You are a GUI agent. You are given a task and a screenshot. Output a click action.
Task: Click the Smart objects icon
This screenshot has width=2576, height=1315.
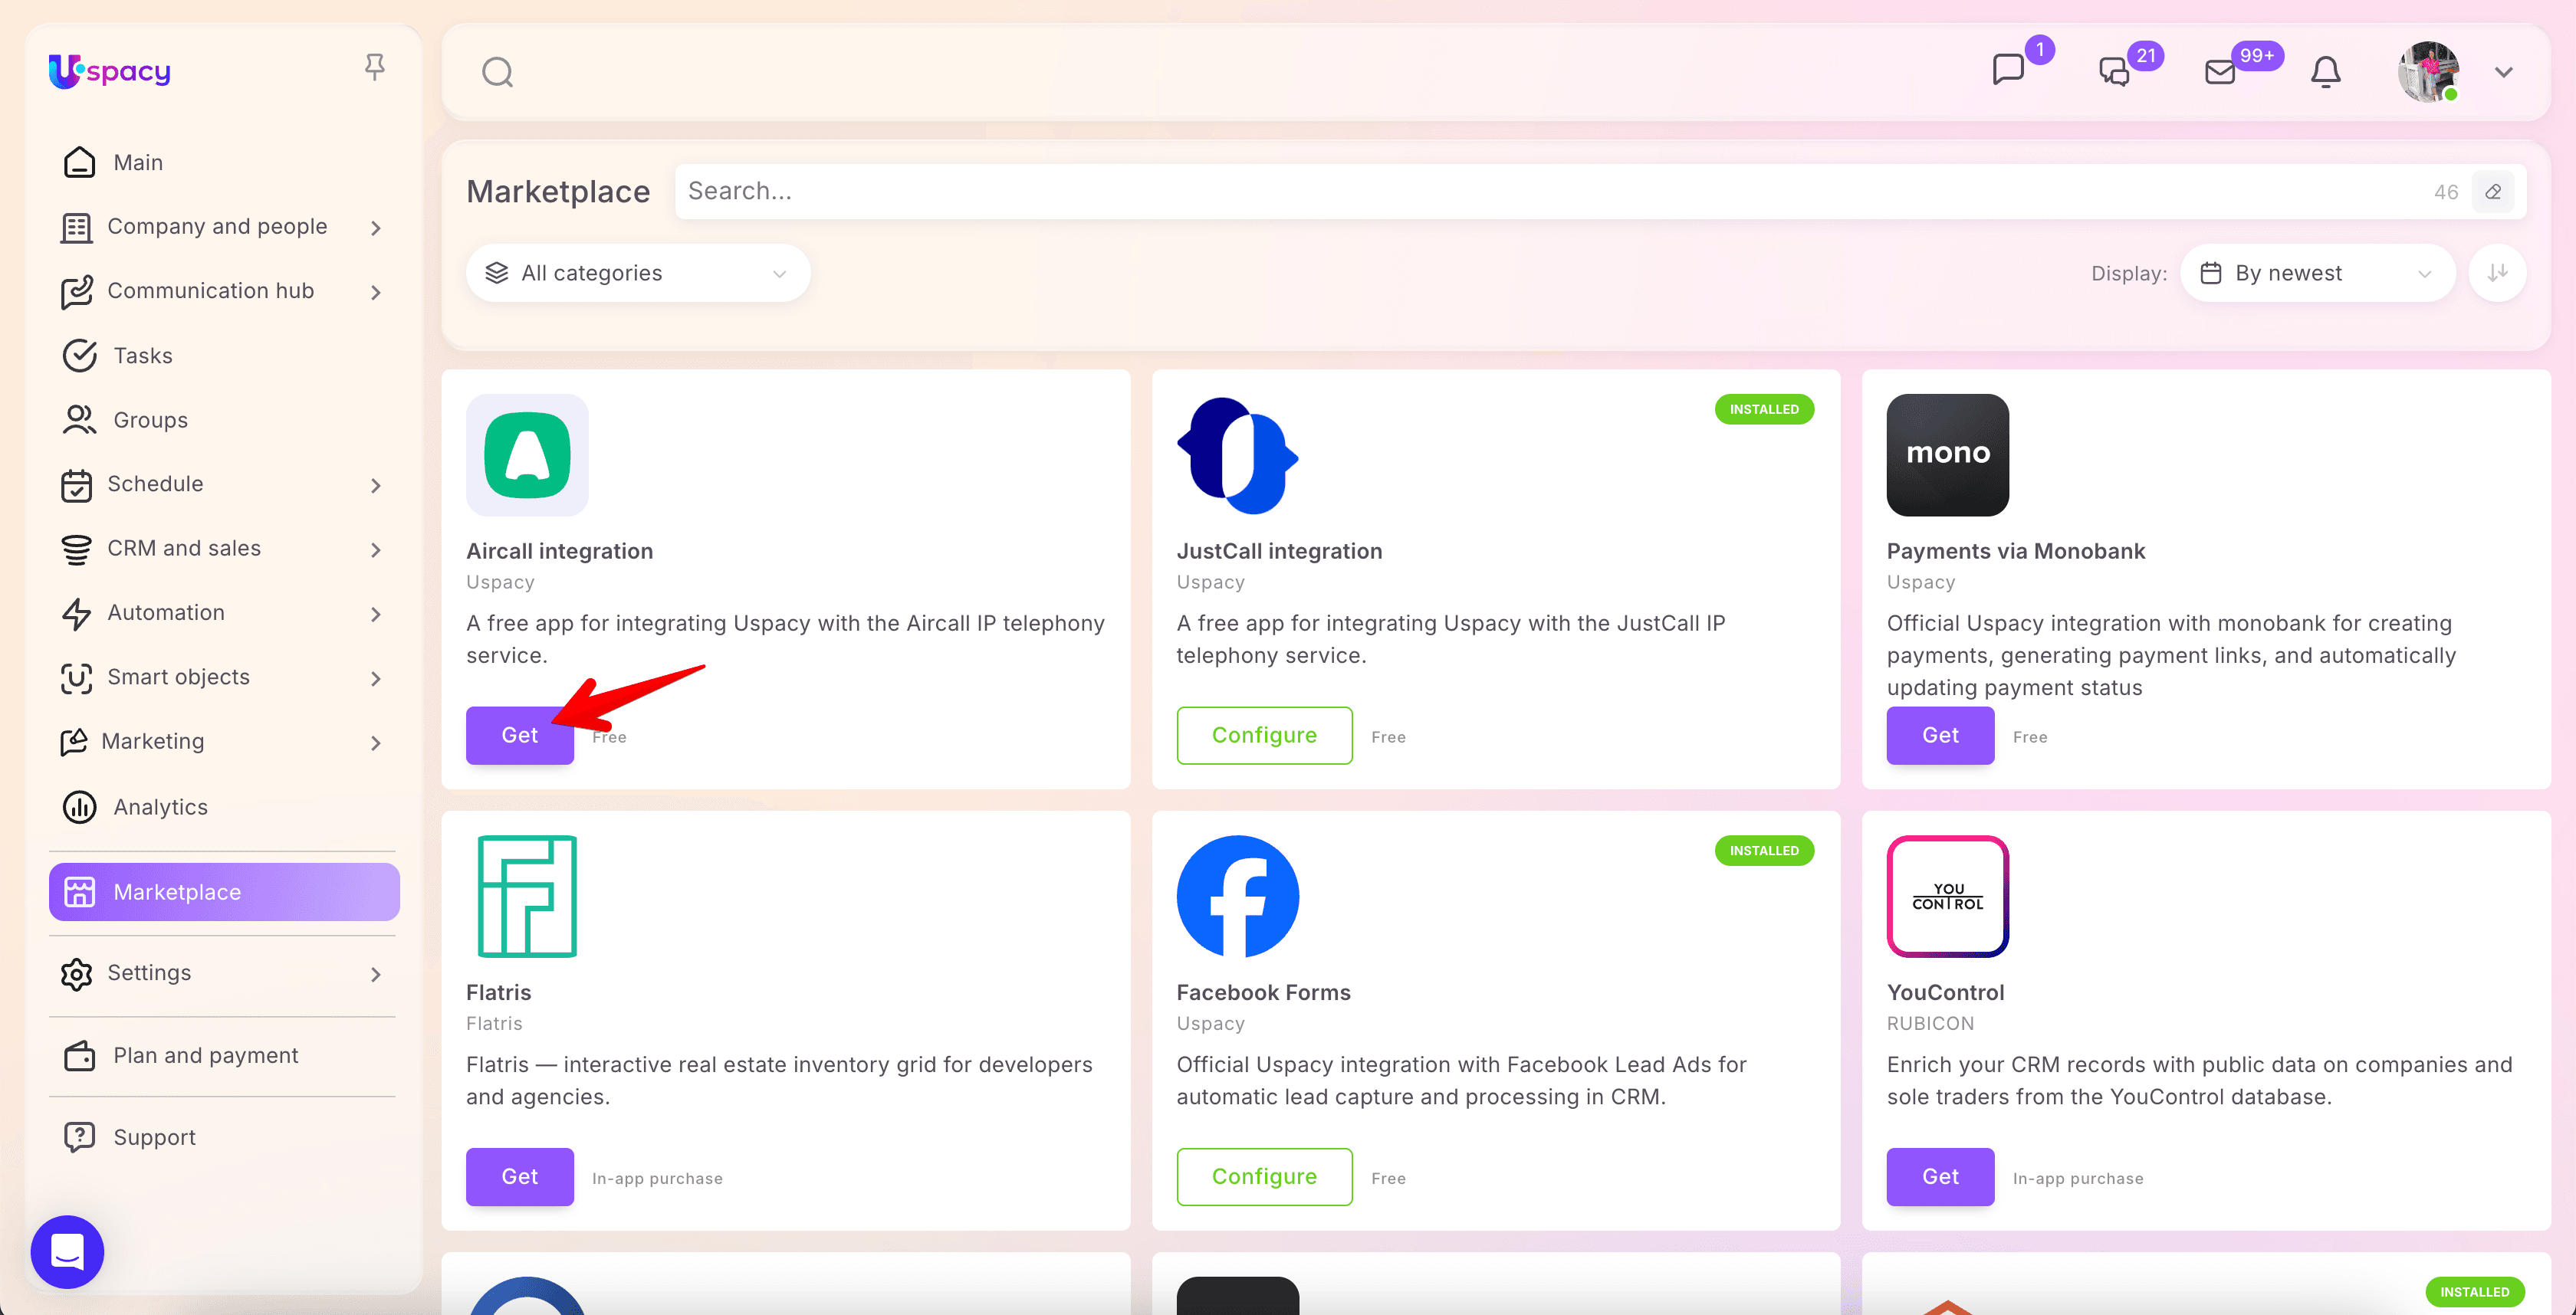pos(77,678)
